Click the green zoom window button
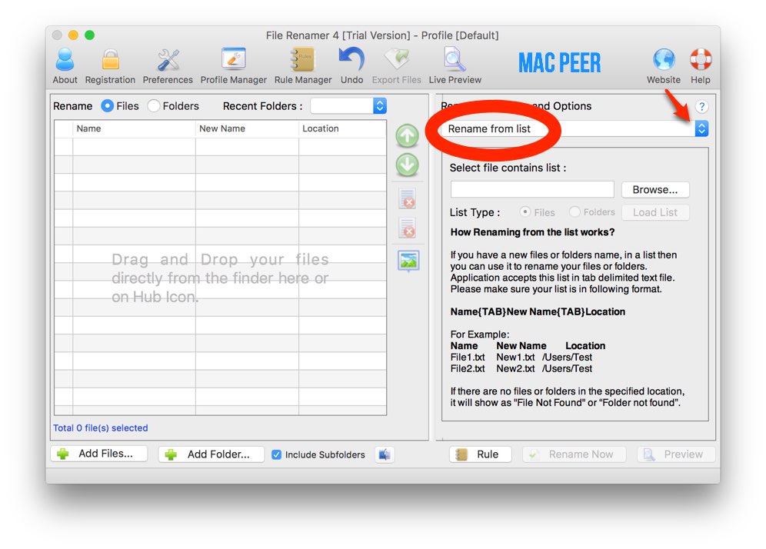 pyautogui.click(x=89, y=35)
